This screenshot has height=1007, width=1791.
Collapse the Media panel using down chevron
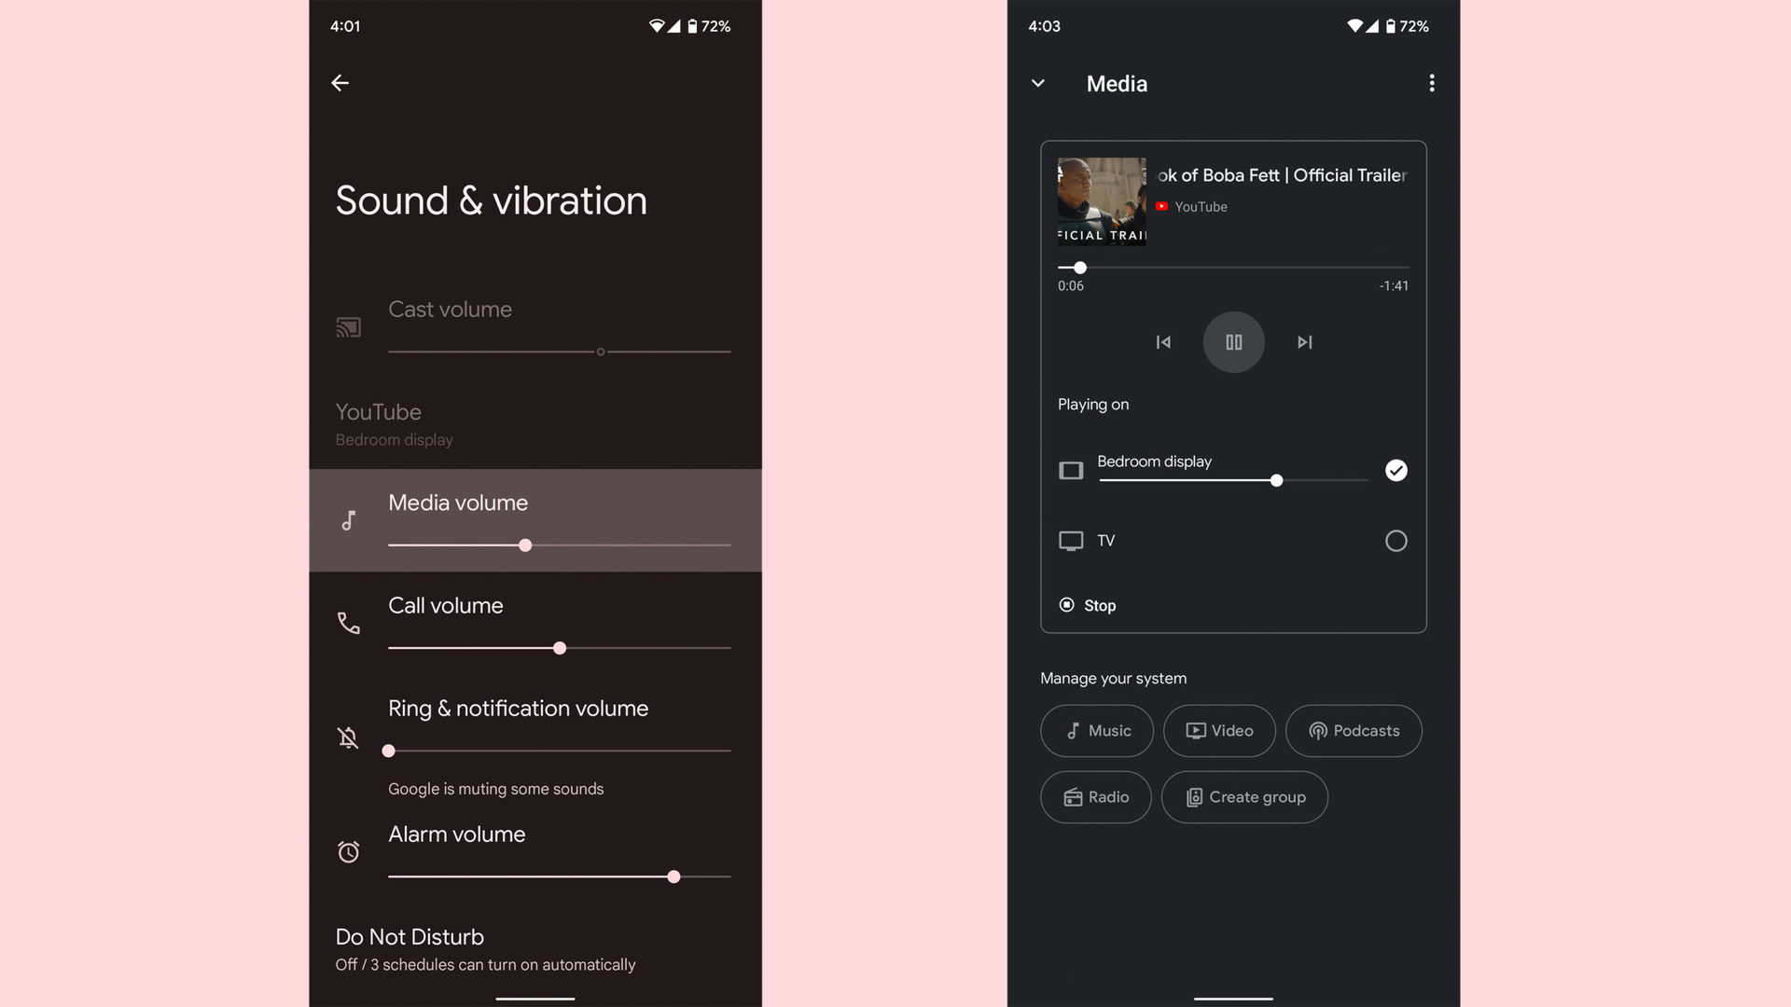click(x=1037, y=82)
